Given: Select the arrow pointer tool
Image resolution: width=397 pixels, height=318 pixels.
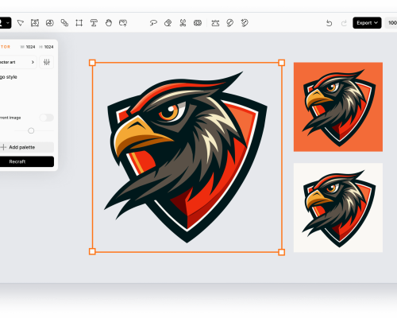Looking at the screenshot, I should (21, 23).
